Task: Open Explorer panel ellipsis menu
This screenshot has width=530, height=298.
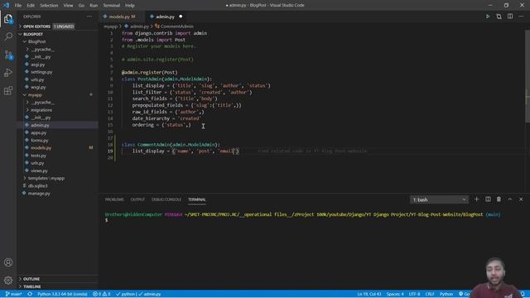Action: 89,17
